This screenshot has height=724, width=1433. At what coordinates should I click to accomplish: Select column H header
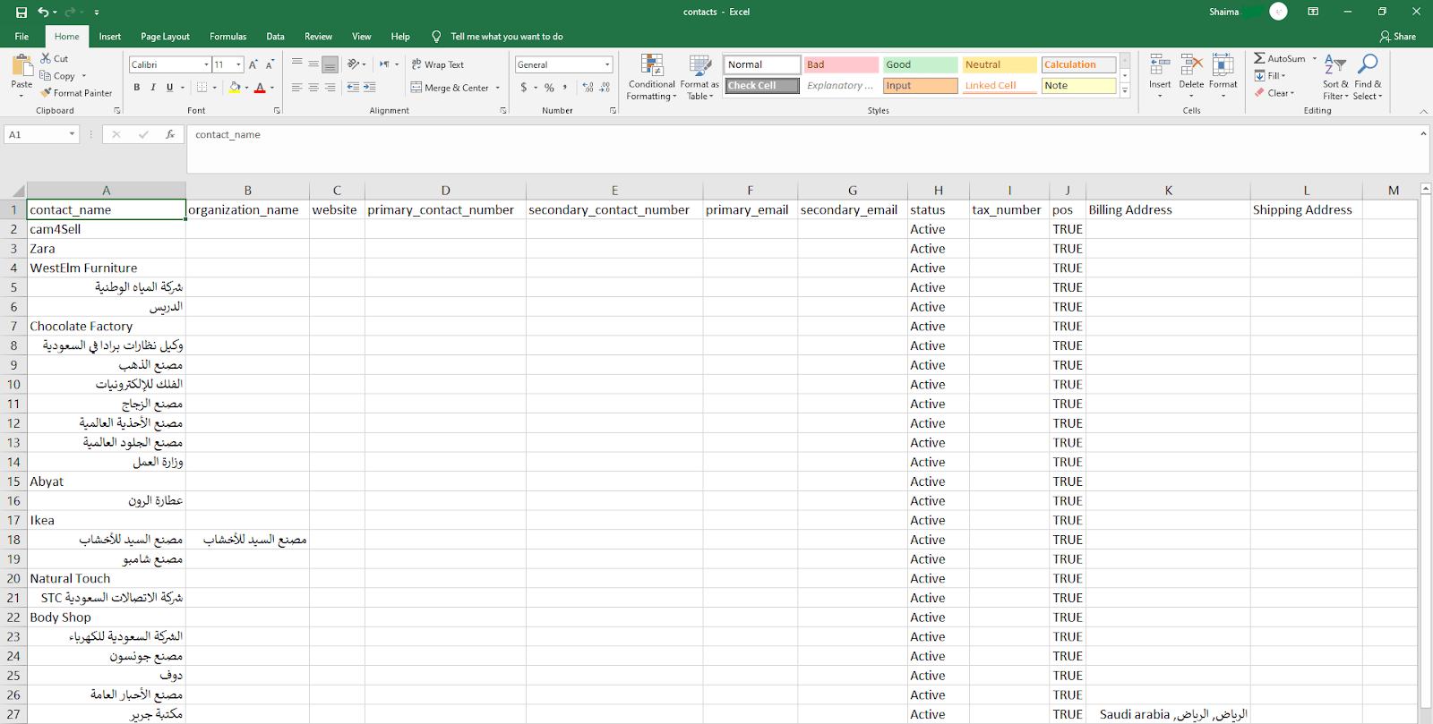click(938, 191)
